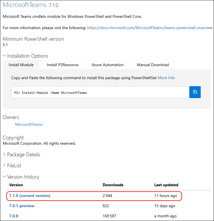The image size is (214, 221).
Task: Open the Azure Automation tab
Action: pyautogui.click(x=107, y=65)
